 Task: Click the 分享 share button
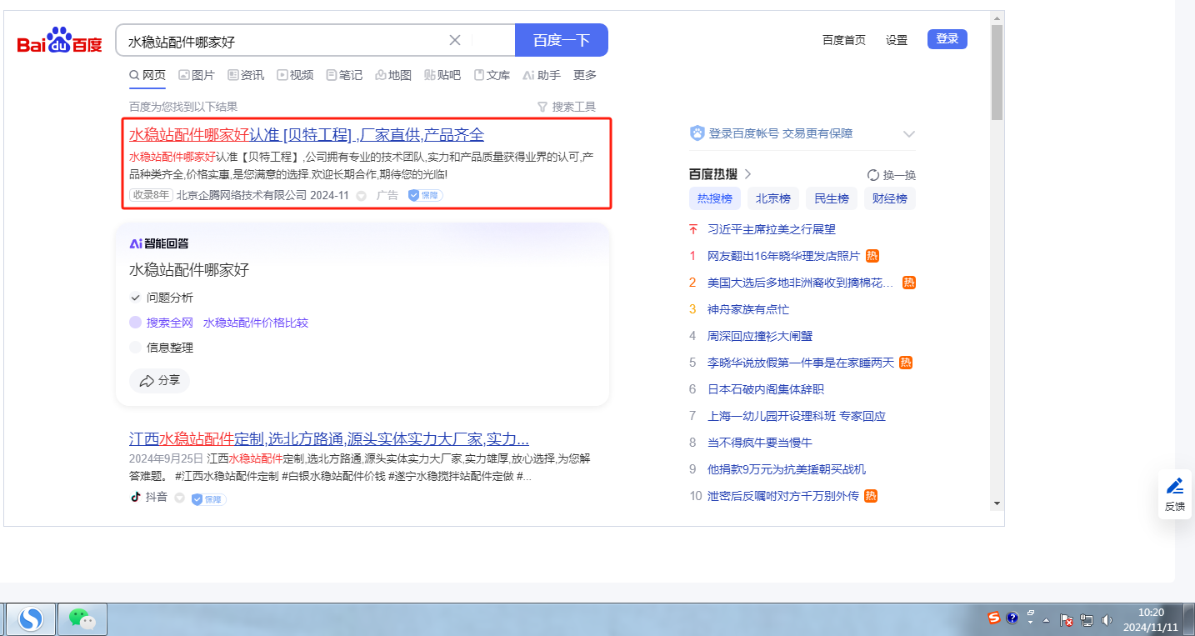coord(159,381)
